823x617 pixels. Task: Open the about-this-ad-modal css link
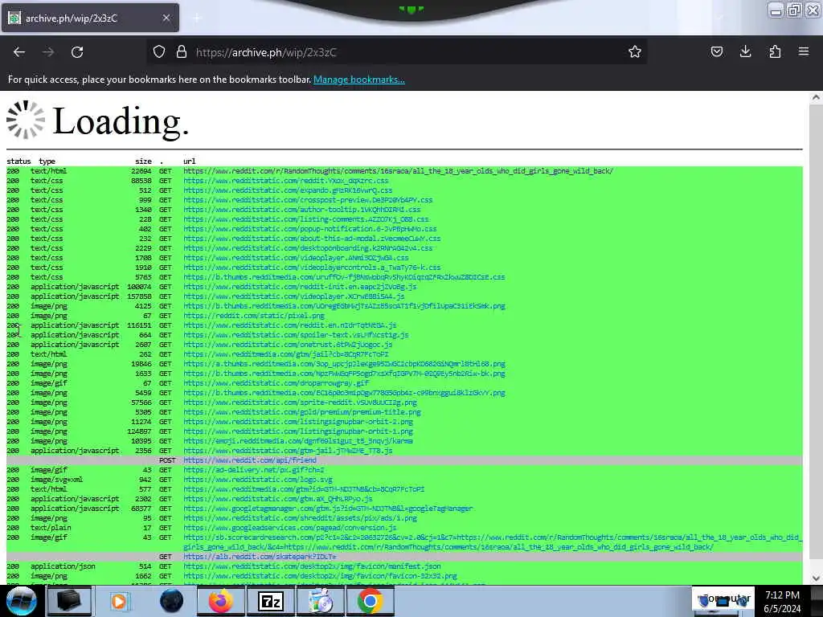[x=312, y=238]
